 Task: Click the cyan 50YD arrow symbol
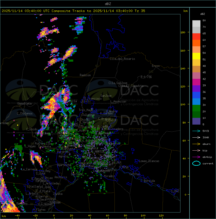[x=196, y=131]
